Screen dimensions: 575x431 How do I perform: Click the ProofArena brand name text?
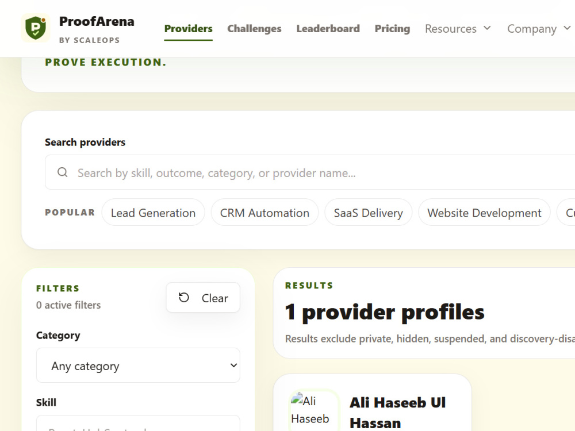97,21
